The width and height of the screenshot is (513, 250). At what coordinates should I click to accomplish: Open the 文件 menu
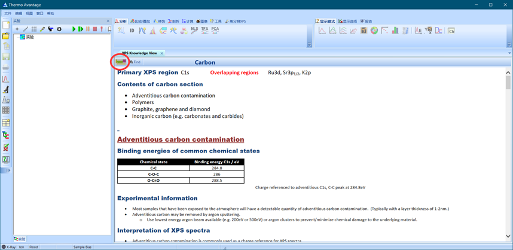[x=8, y=13]
